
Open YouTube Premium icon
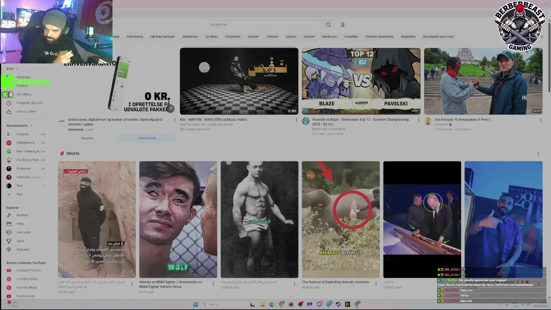pyautogui.click(x=9, y=270)
